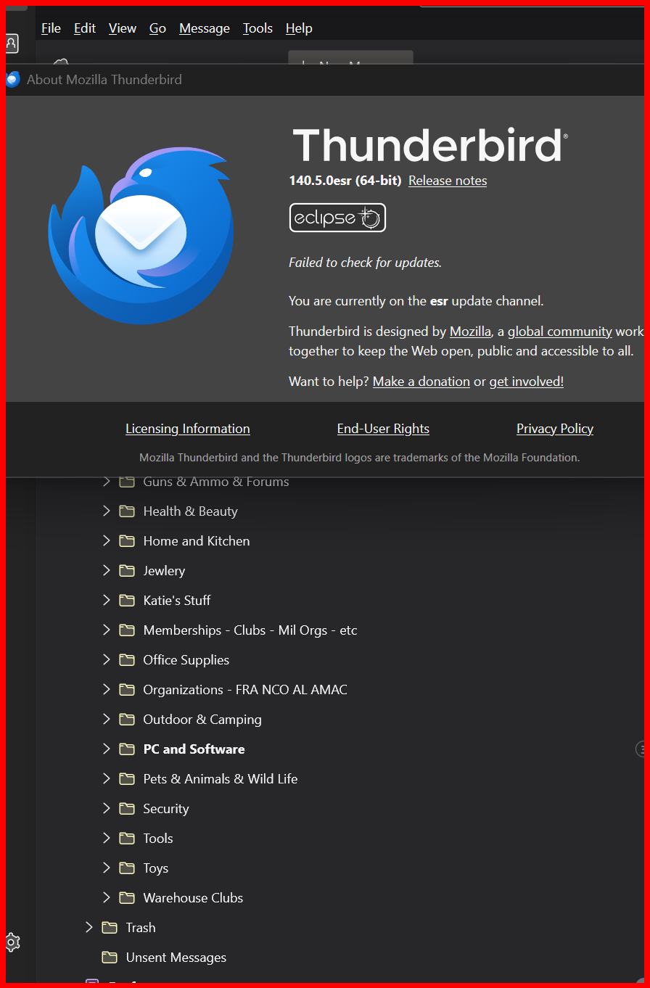
Task: Expand Organizations - FRA NCO AL AMAC folder
Action: tap(107, 690)
